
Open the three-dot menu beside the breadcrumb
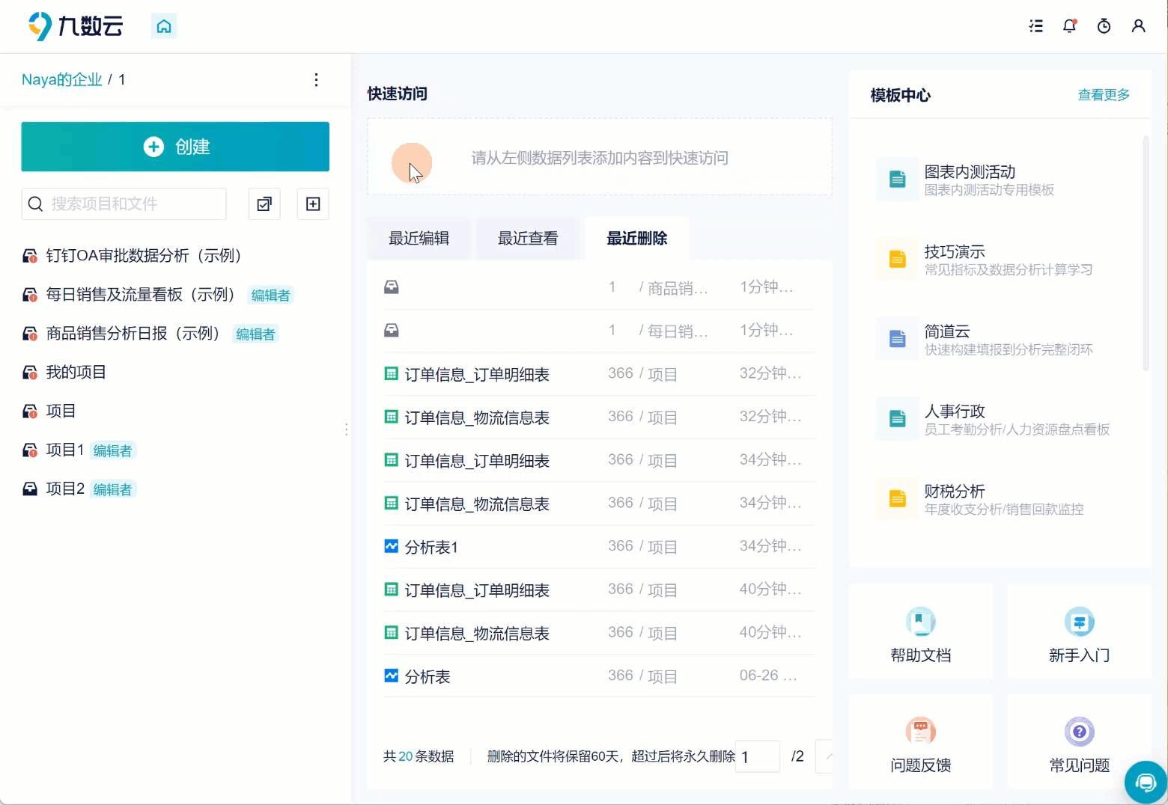coord(317,80)
